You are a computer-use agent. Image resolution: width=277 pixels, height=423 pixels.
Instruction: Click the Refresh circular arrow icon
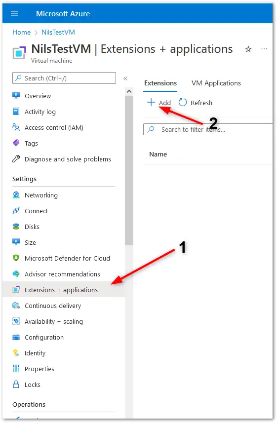point(183,103)
